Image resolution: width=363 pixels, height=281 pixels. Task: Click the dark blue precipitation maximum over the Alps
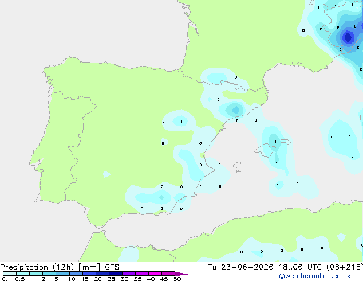(348, 37)
